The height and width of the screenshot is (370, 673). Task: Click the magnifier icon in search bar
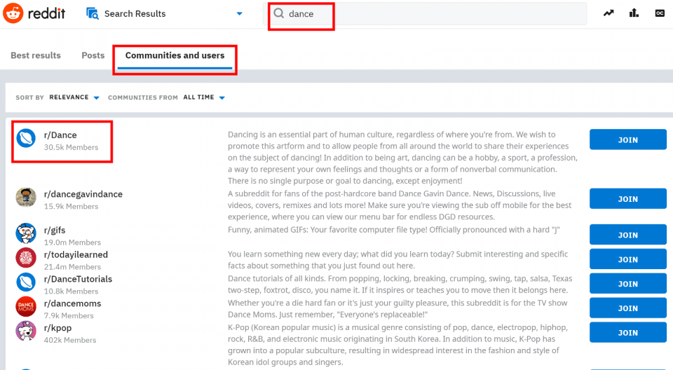click(x=278, y=13)
